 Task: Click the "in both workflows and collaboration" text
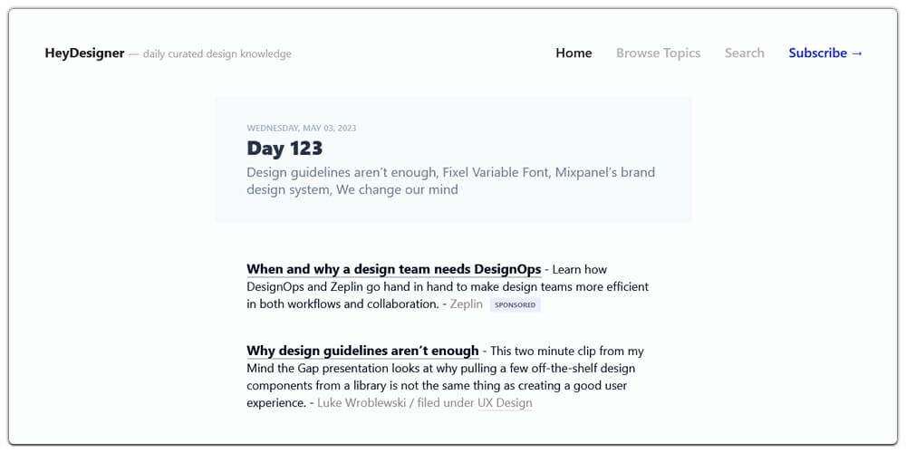pyautogui.click(x=342, y=304)
